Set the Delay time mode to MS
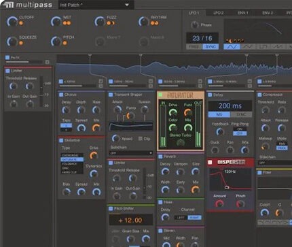Screen dimensions: 292x247 coord(219,114)
